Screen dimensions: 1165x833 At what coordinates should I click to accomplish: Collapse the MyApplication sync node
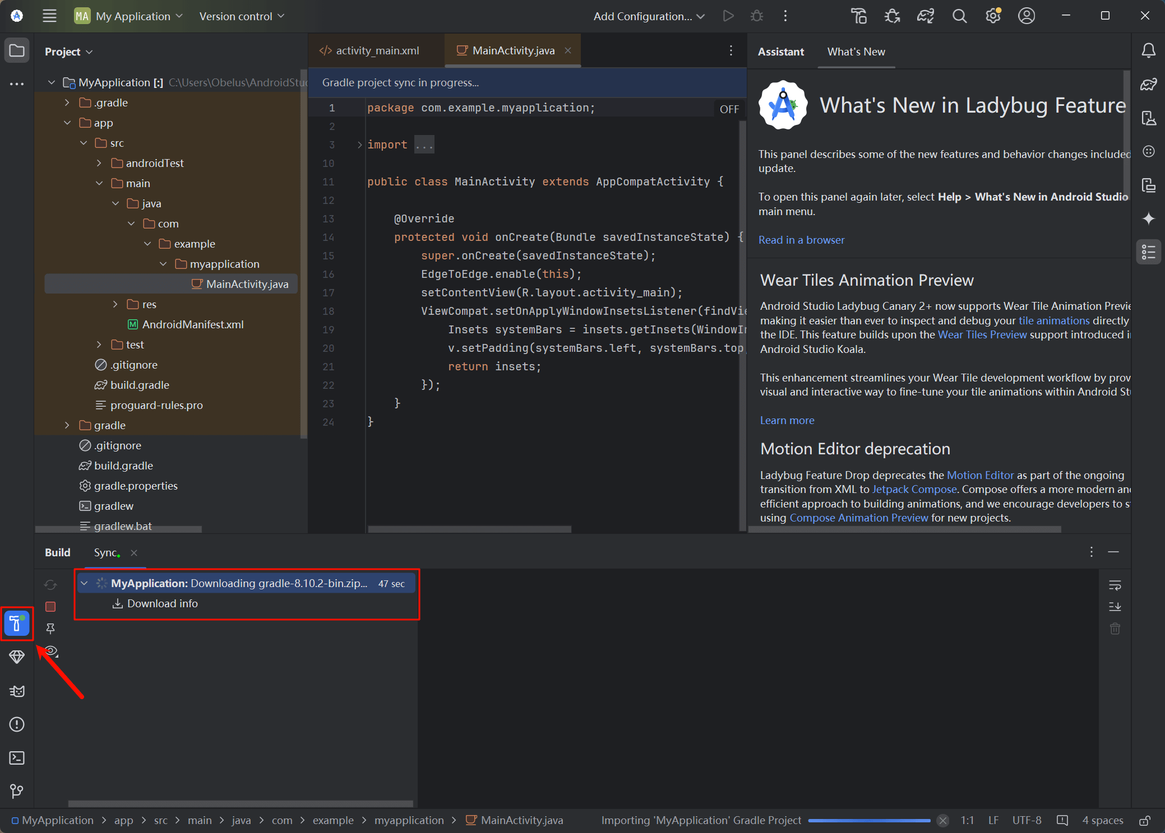pos(84,583)
